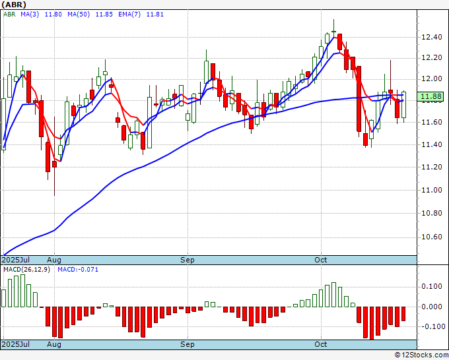This screenshot has width=449, height=360.
Task: Click the EMA(7) legend label
Action: pos(129,15)
